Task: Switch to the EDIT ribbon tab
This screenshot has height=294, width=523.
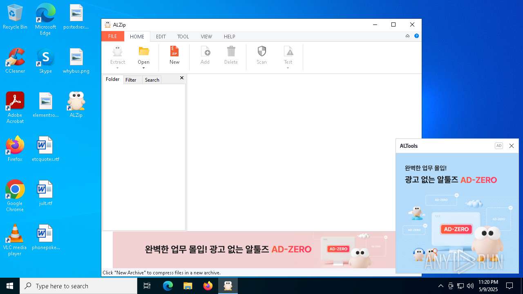Action: click(161, 36)
